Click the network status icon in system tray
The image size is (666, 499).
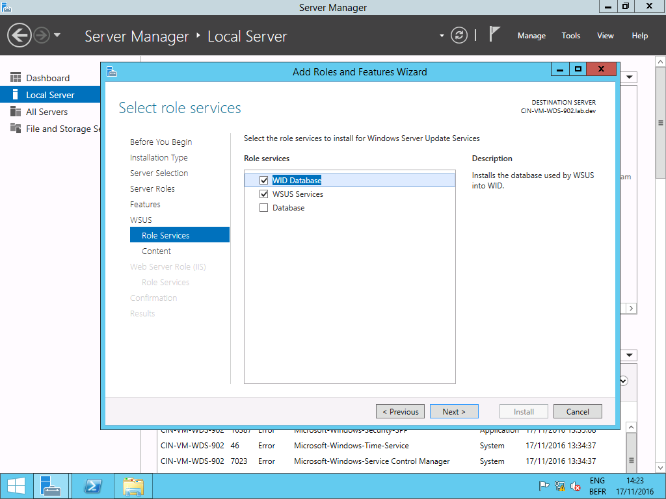click(560, 486)
